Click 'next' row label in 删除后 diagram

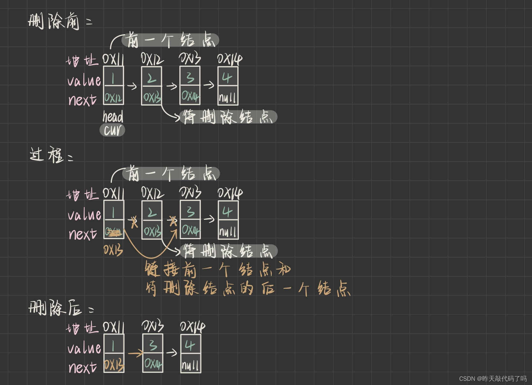(83, 367)
